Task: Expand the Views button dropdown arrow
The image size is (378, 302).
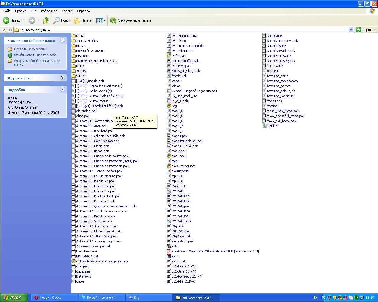Action: (x=105, y=21)
